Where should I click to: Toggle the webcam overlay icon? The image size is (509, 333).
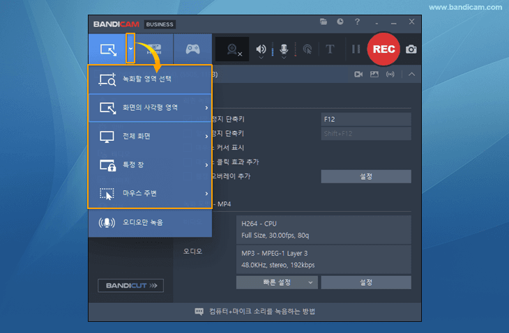(232, 49)
